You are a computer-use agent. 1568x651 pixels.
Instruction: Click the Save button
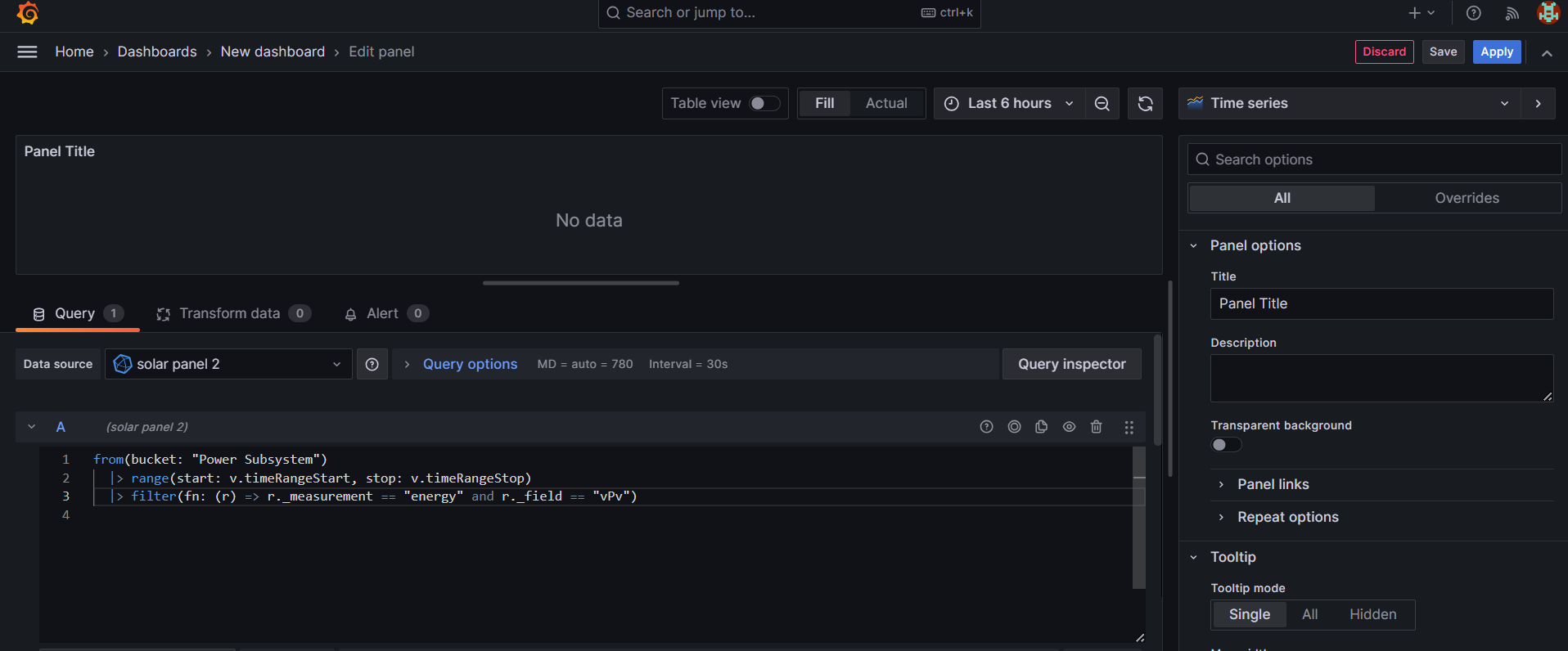1443,52
